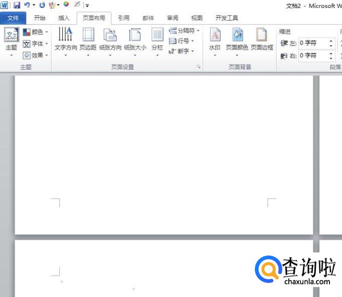
Task: Click the left indent 左 input field
Action: pos(313,43)
